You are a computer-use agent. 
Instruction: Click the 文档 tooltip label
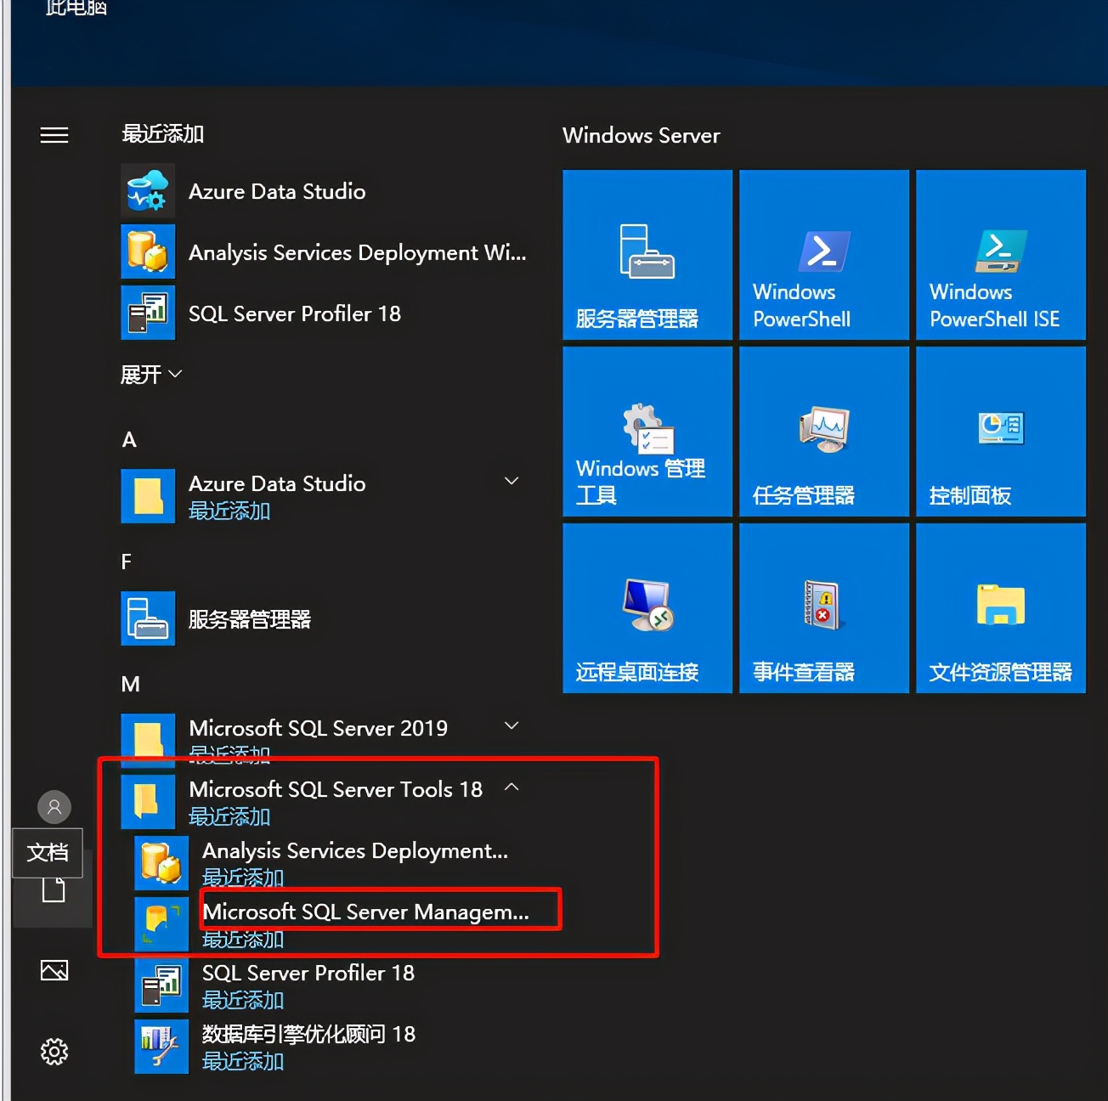tap(48, 852)
